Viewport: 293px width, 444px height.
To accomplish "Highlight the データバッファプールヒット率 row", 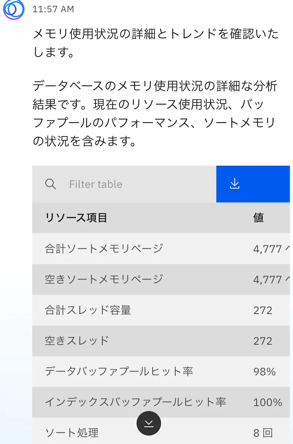I will tap(115, 372).
